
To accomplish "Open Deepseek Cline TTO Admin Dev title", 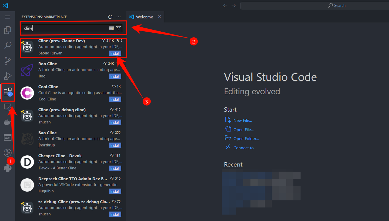I will [73, 179].
